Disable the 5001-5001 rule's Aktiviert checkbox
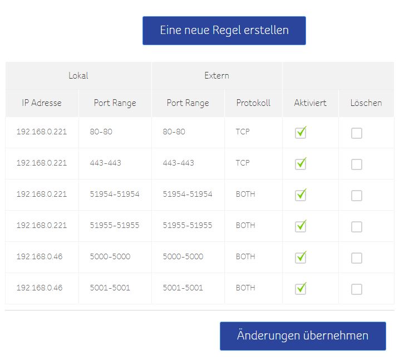Image resolution: width=404 pixels, height=359 pixels. (x=300, y=289)
